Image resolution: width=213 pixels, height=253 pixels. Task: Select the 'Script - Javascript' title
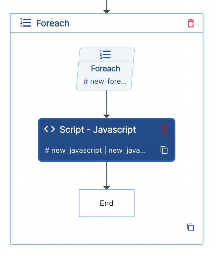[x=98, y=130]
